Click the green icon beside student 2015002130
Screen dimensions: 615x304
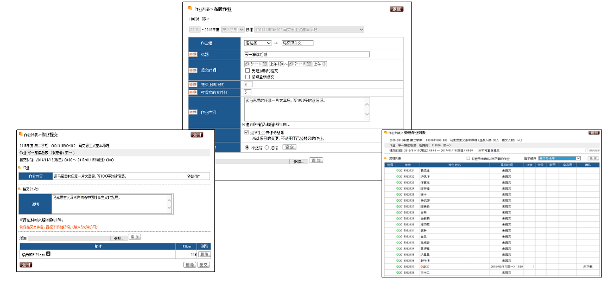coord(397,224)
